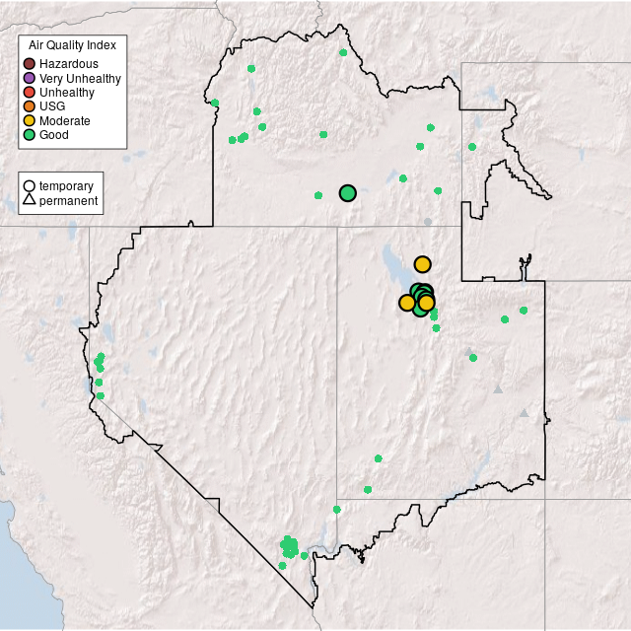The width and height of the screenshot is (631, 631).
Task: Select the easternmost small green dot
Action: pos(524,311)
